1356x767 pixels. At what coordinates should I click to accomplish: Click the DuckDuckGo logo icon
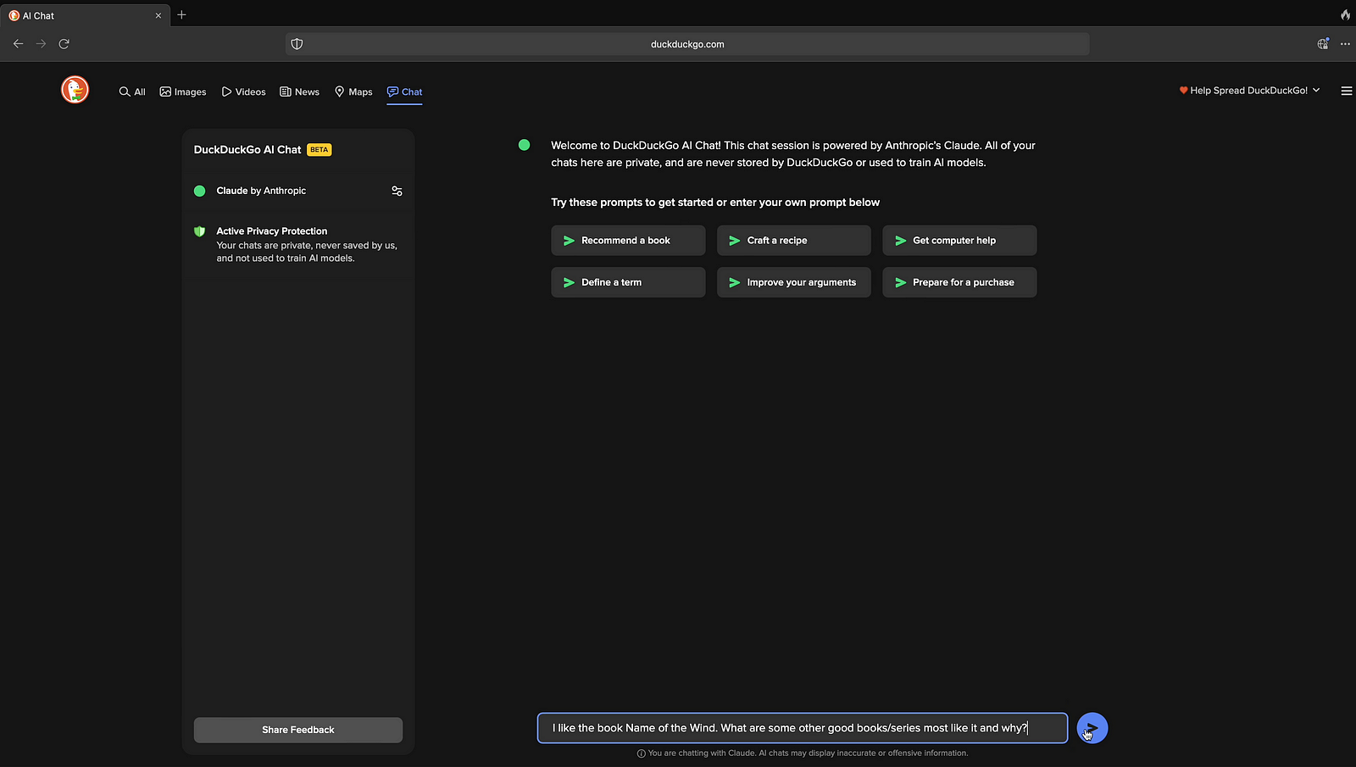tap(75, 90)
